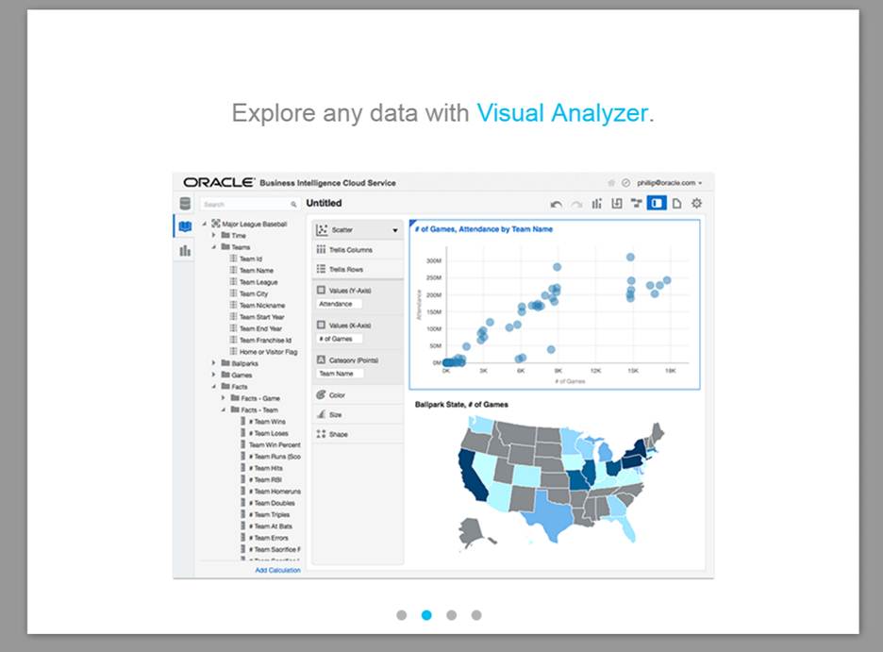The width and height of the screenshot is (883, 652).
Task: Go to the first carousel slide dot
Action: point(402,615)
